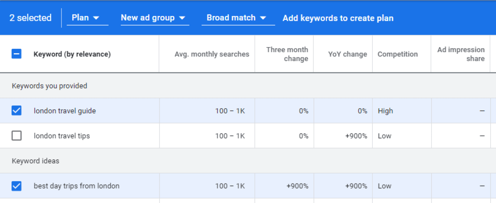Click Add keywords to create plan
This screenshot has width=496, height=203.
click(338, 18)
